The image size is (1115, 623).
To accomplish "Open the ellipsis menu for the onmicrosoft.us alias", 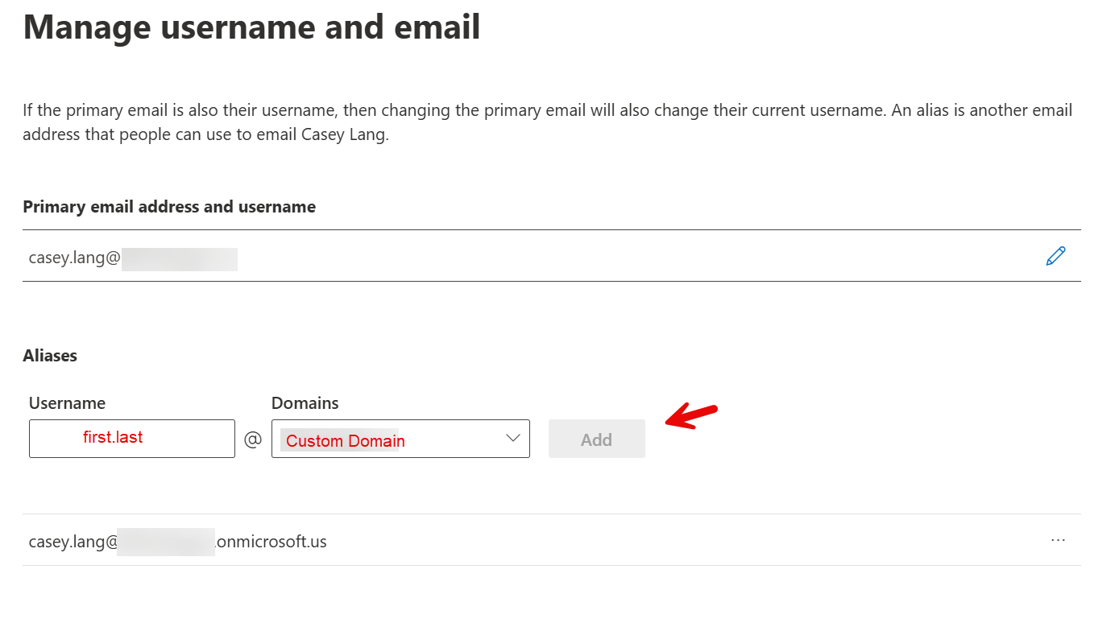I will (x=1058, y=540).
